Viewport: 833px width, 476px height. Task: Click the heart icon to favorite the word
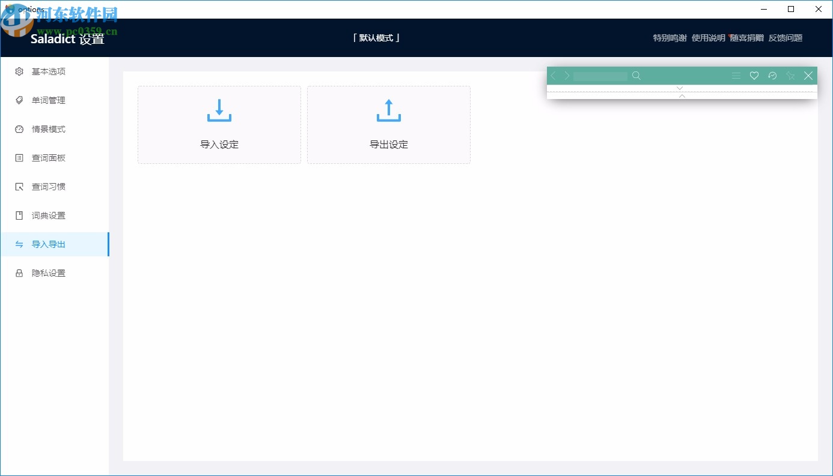pos(754,76)
